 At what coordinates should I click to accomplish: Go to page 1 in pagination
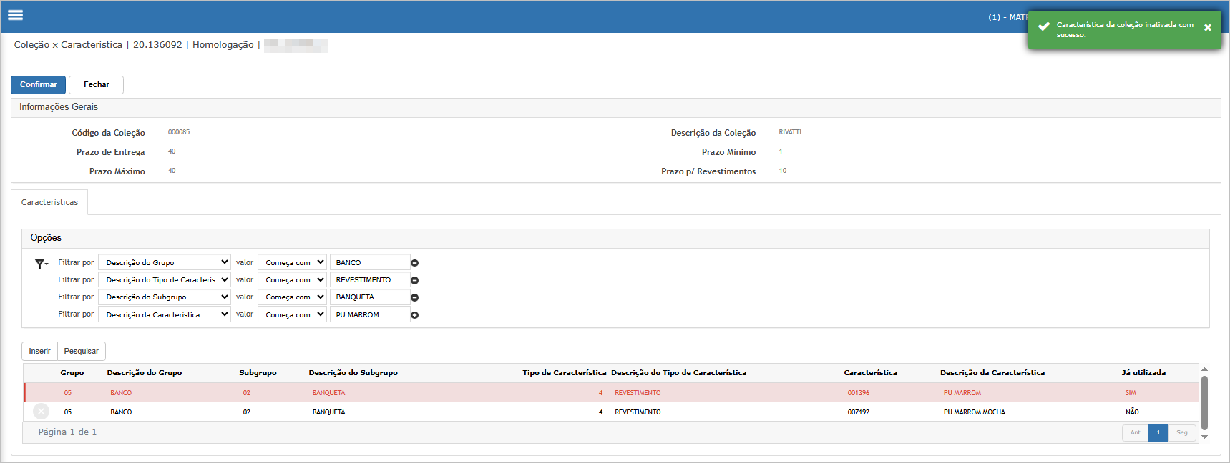tap(1158, 432)
